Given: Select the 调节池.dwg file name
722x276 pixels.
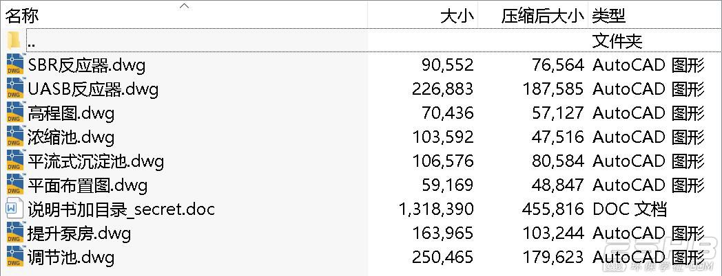Looking at the screenshot, I should coord(70,257).
